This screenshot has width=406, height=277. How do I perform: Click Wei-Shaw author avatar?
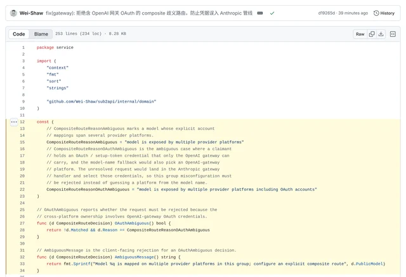[x=13, y=13]
